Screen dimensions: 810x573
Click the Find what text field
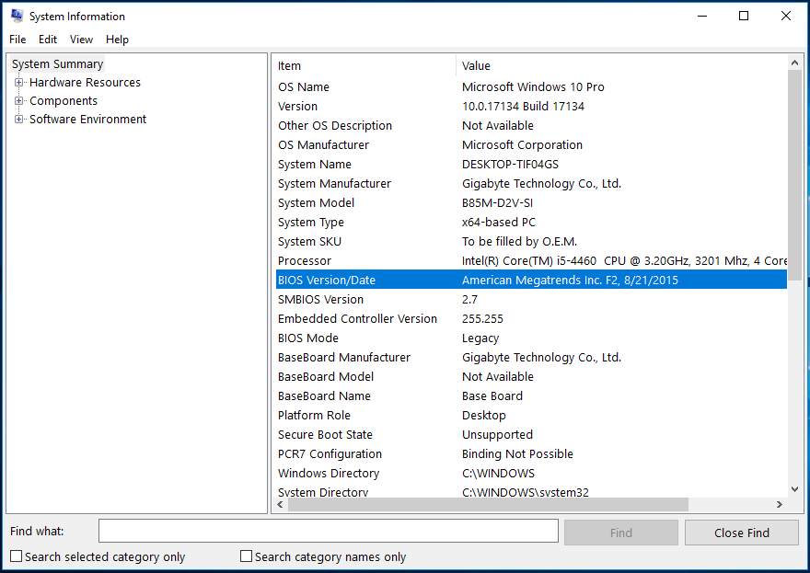coord(328,532)
